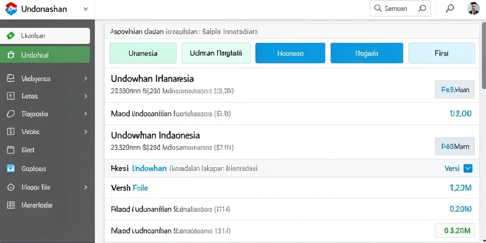486x243 pixels.
Task: Click the bottom Maod Vudnoanthian row text
Action: 170,231
